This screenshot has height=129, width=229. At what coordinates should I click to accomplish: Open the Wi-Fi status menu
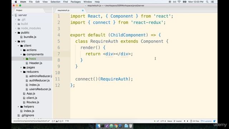tap(179, 2)
